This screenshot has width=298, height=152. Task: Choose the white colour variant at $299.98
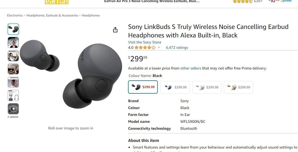(207, 87)
